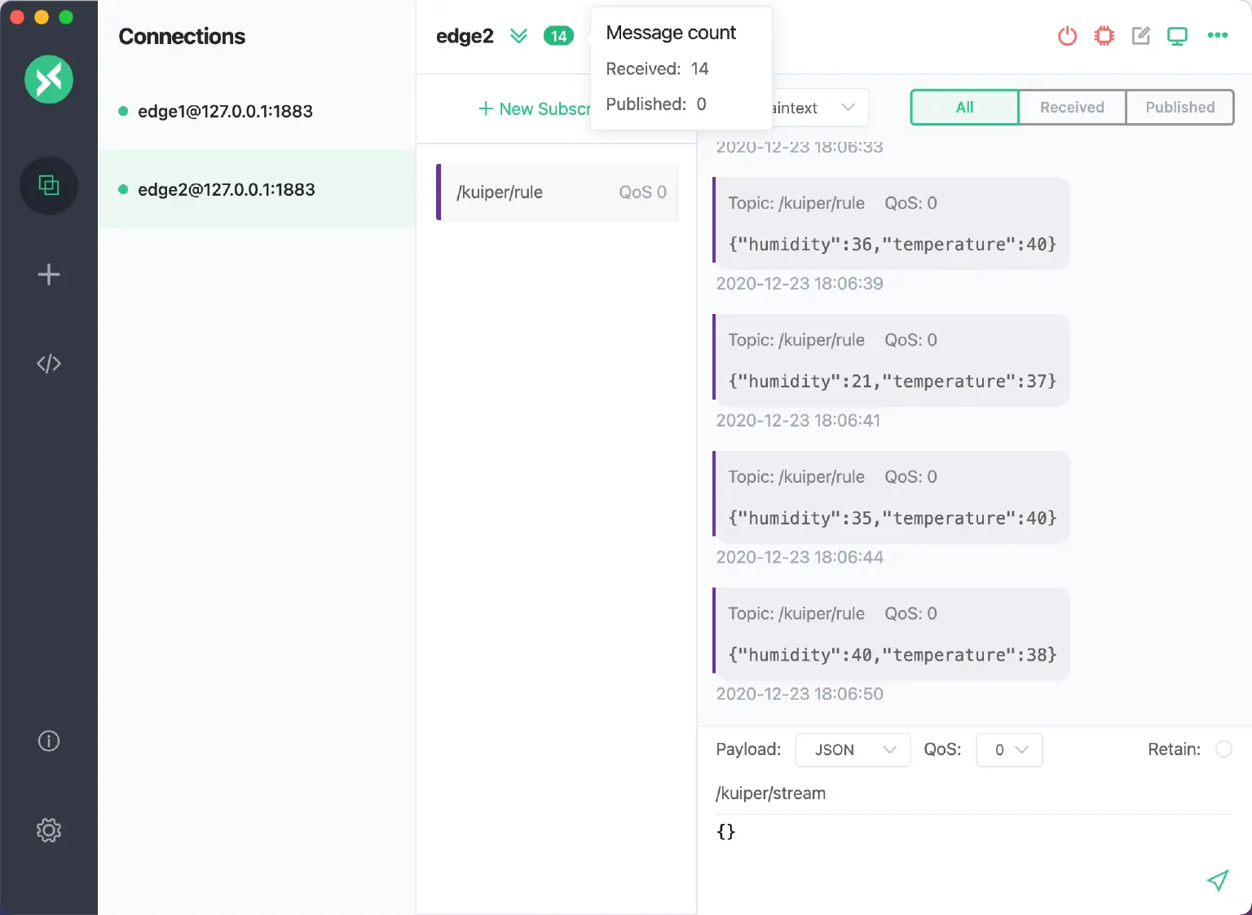Open the three-dot more options menu
Screen dimensions: 1252x915
1217,35
